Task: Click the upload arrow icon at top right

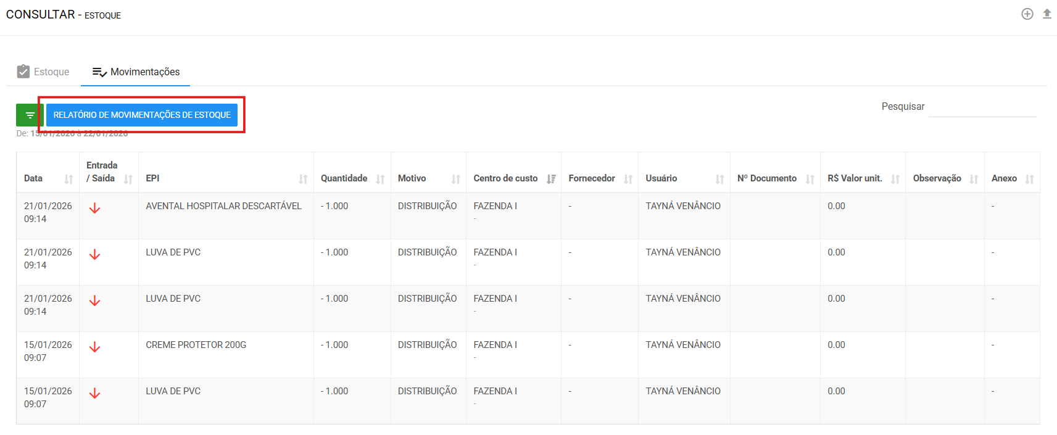Action: point(1047,14)
